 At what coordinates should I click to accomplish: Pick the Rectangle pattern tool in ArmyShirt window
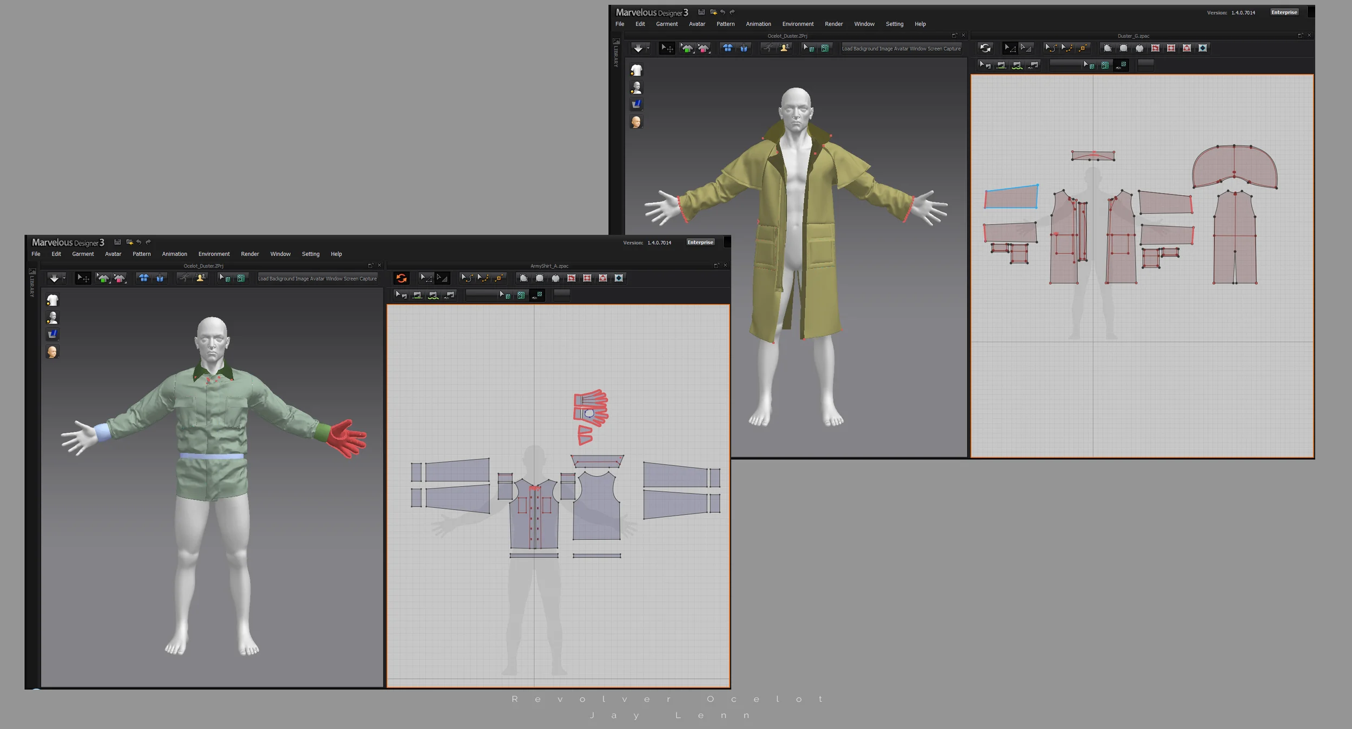pos(539,278)
